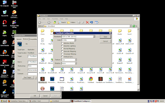Open Digsby desktop shortcut
This screenshot has width=165, height=103.
[x=5, y=33]
